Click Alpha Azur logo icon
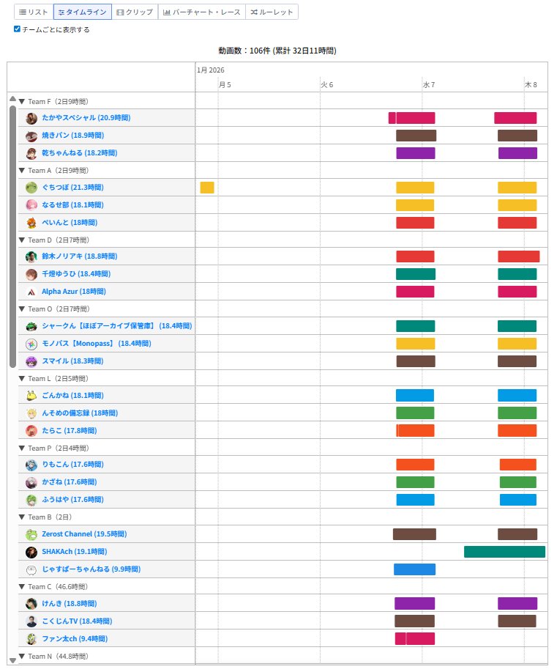The height and width of the screenshot is (672, 557). [31, 292]
